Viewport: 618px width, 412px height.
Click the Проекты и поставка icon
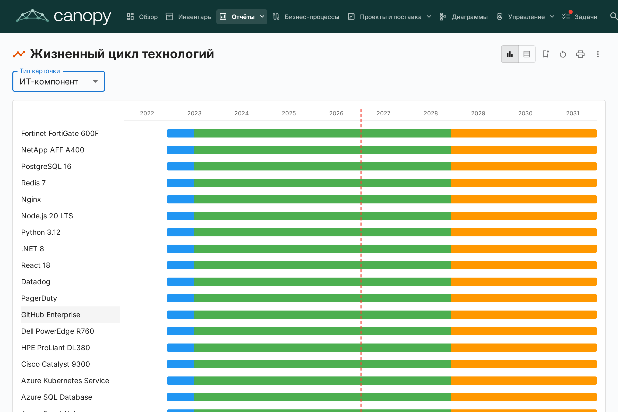click(x=351, y=17)
